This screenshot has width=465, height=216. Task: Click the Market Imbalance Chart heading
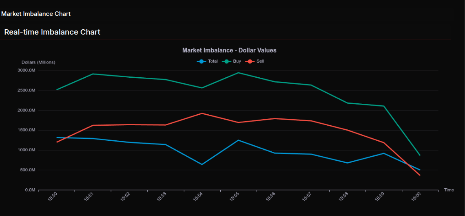pyautogui.click(x=36, y=14)
